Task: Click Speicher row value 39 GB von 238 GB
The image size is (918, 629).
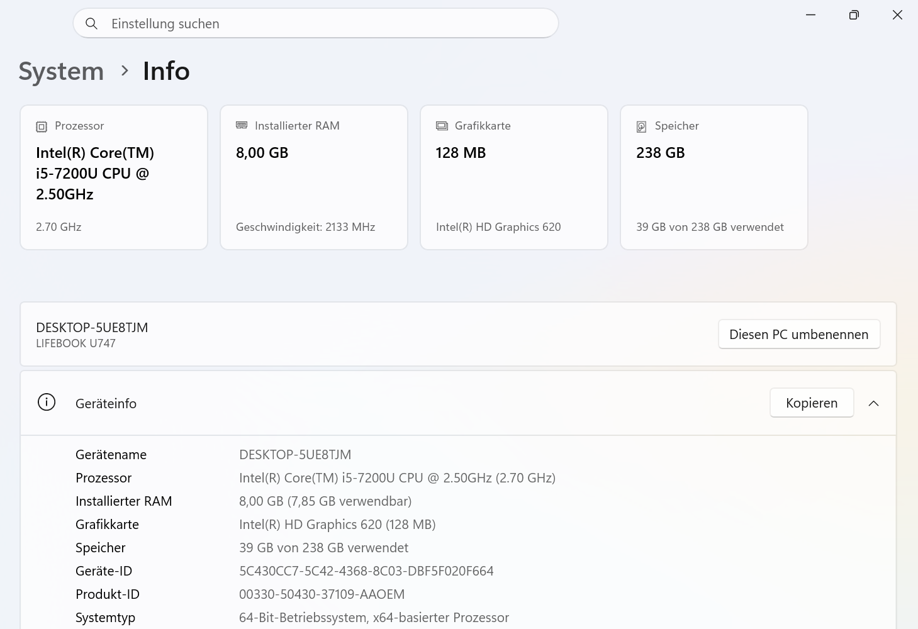Action: pyautogui.click(x=323, y=548)
